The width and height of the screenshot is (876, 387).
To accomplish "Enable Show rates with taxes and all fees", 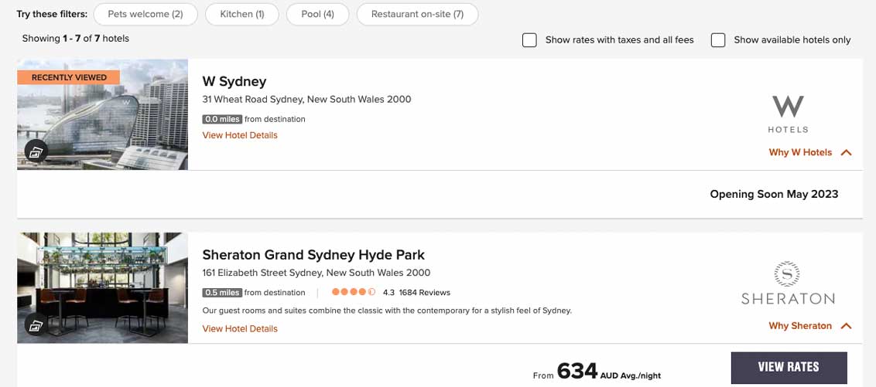I will 529,40.
